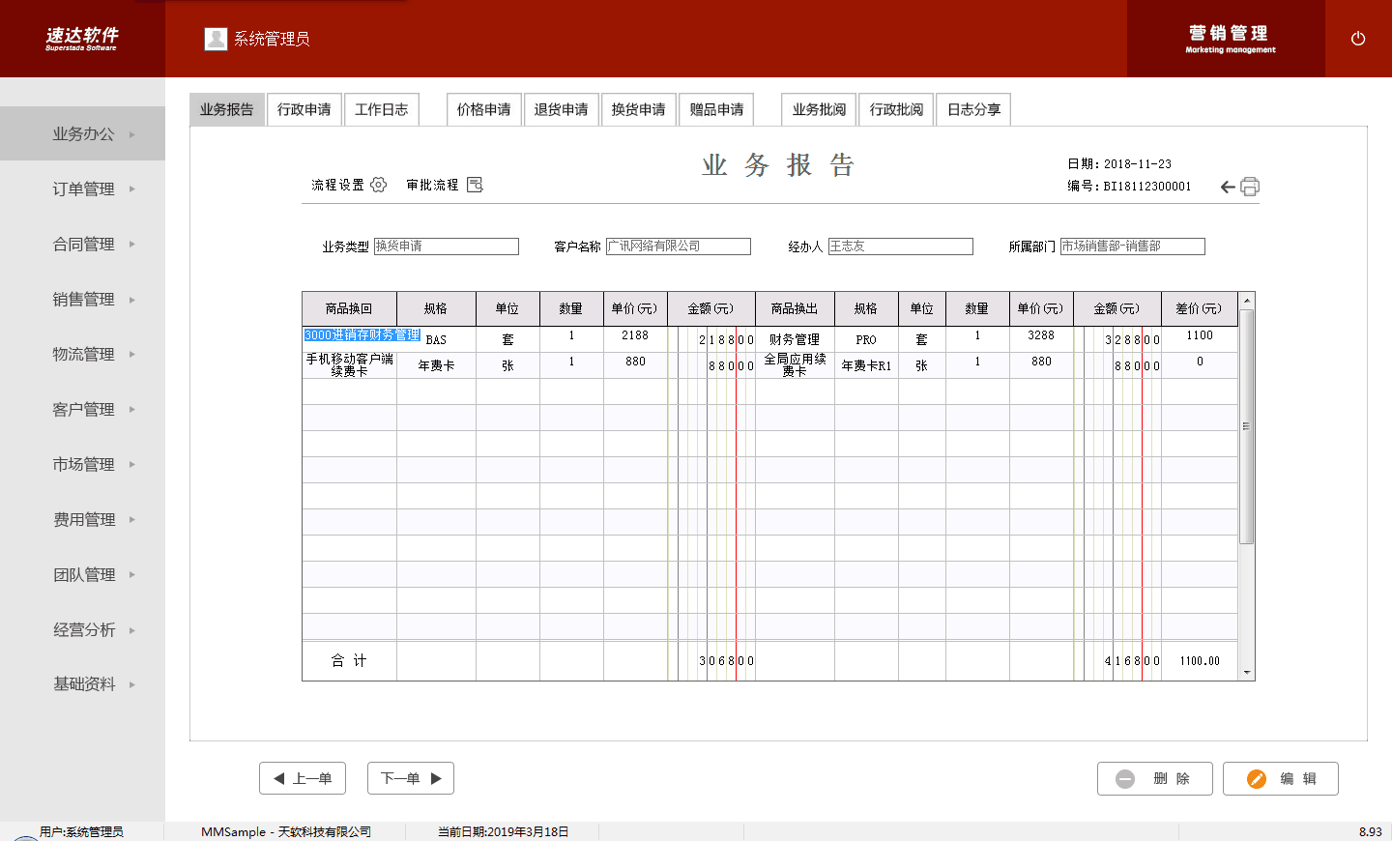1392x841 pixels.
Task: Expand the 客户管理 sidebar menu
Action: [x=83, y=410]
